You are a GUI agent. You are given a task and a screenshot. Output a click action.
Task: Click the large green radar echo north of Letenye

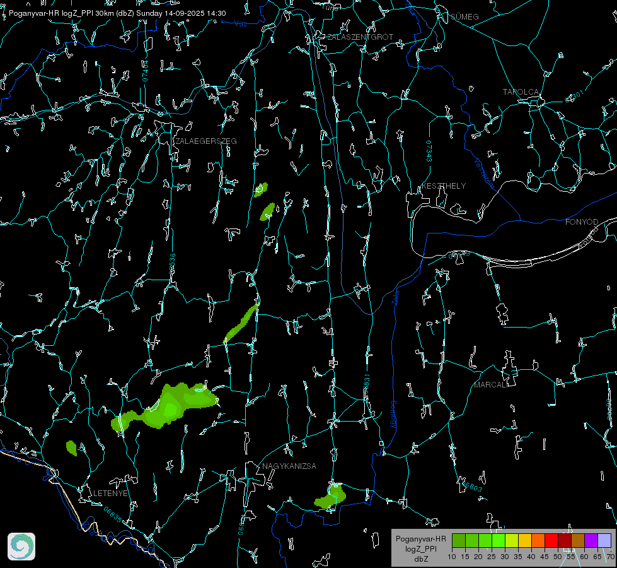pyautogui.click(x=166, y=407)
